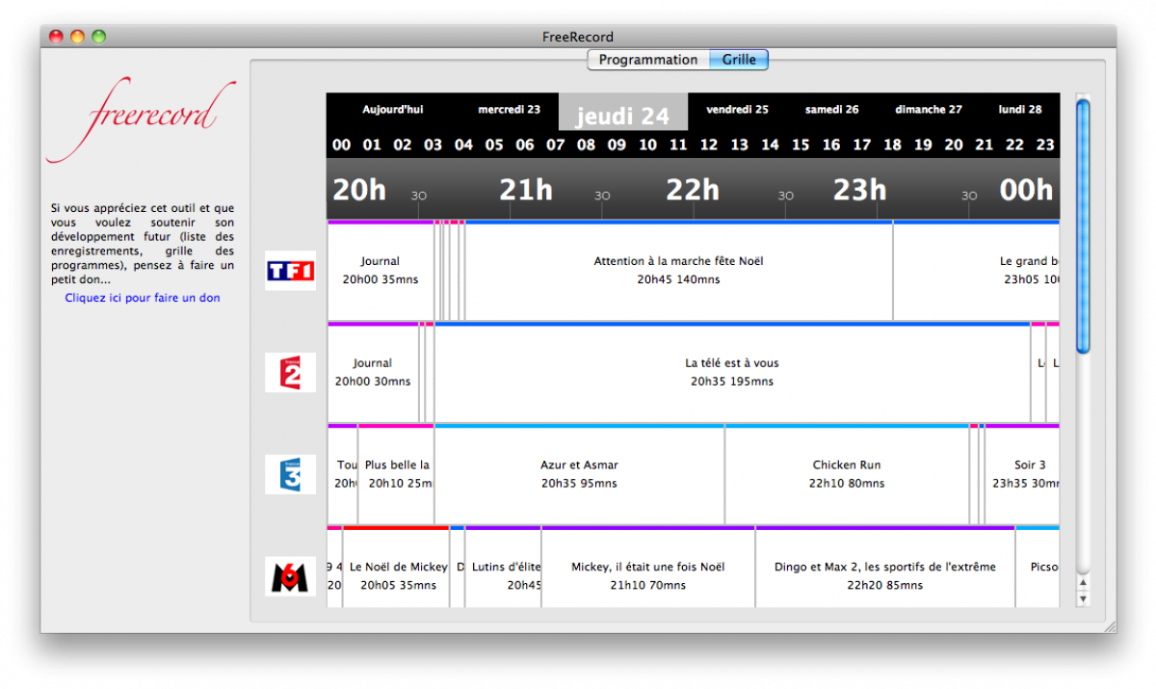Viewport: 1156px width, 689px height.
Task: Jump to hour 00 in the hour bar
Action: (x=342, y=146)
